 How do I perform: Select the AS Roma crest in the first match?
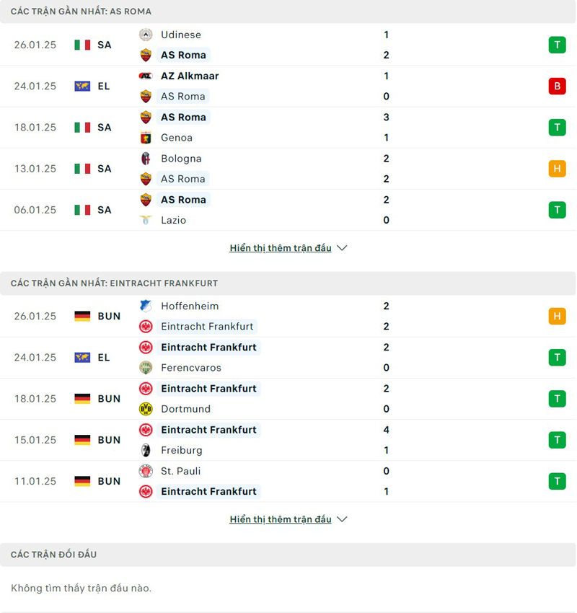click(146, 54)
